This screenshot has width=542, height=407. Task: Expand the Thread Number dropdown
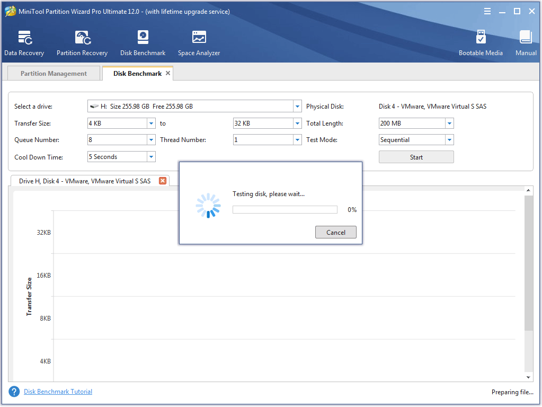tap(297, 140)
